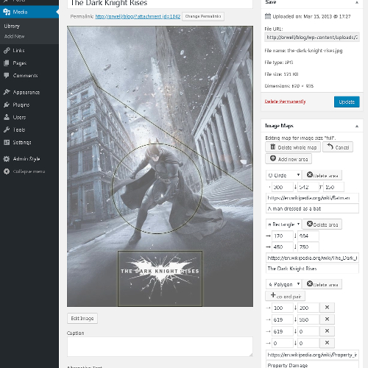Viewport: 368px width, 368px height.
Task: Open the Media Library submenu item
Action: [12, 26]
